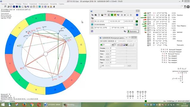Image resolution: width=190 pixels, height=107 pixels.
Task: Toggle the grid box on the Миноза row
Action: [148, 41]
